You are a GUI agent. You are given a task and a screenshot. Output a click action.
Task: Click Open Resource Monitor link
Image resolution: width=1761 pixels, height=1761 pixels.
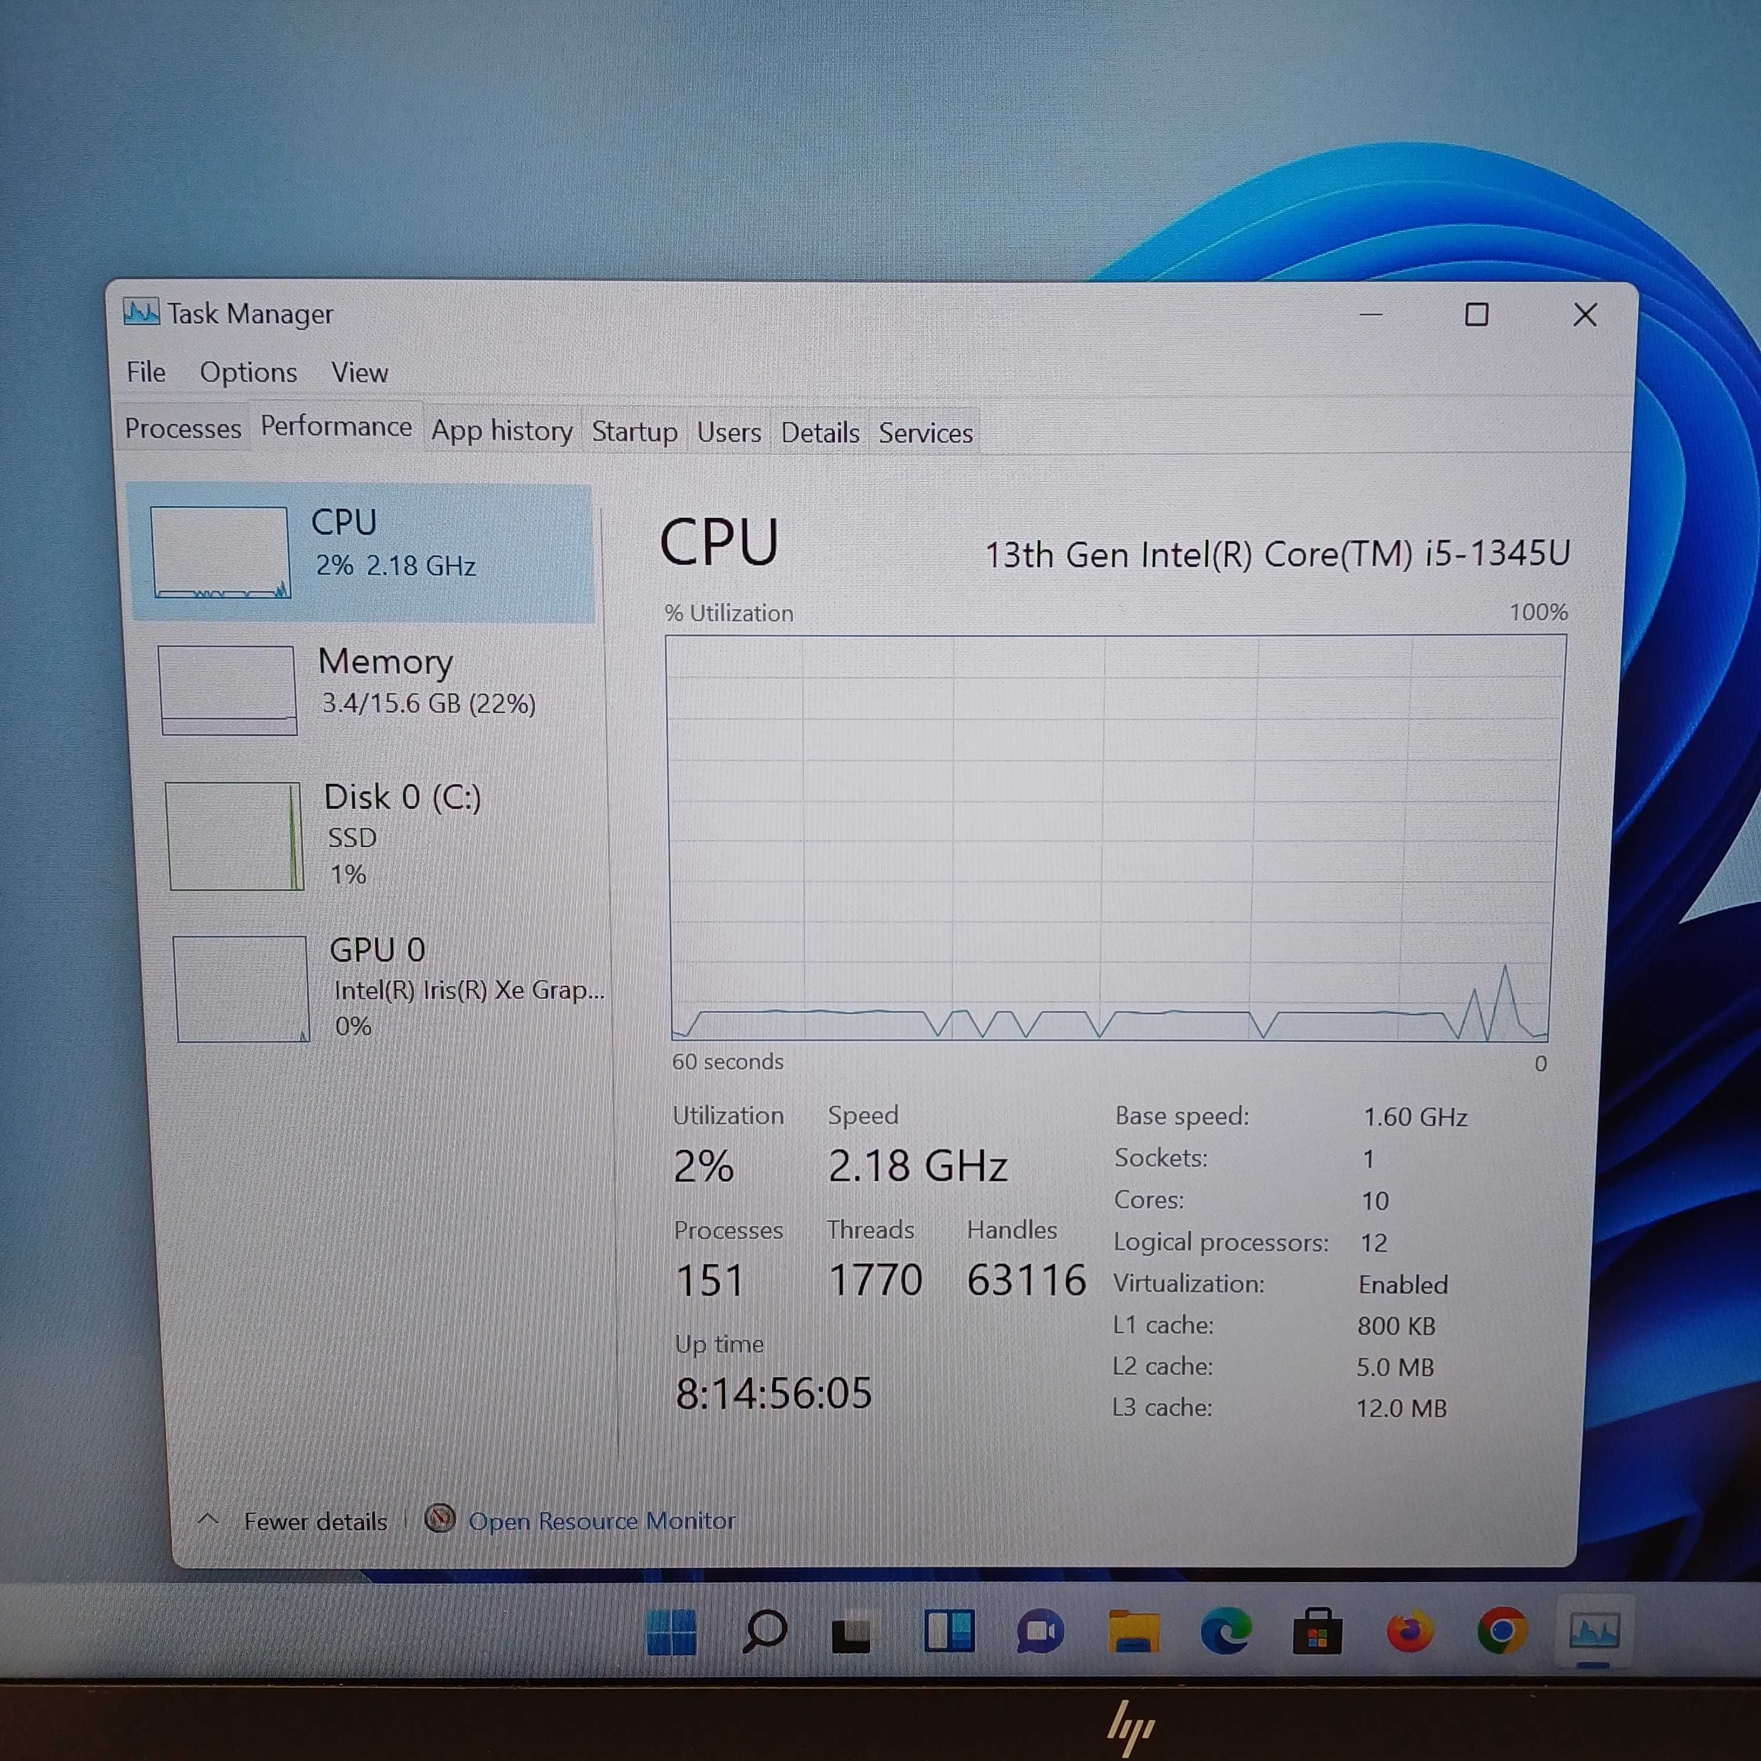[x=602, y=1520]
